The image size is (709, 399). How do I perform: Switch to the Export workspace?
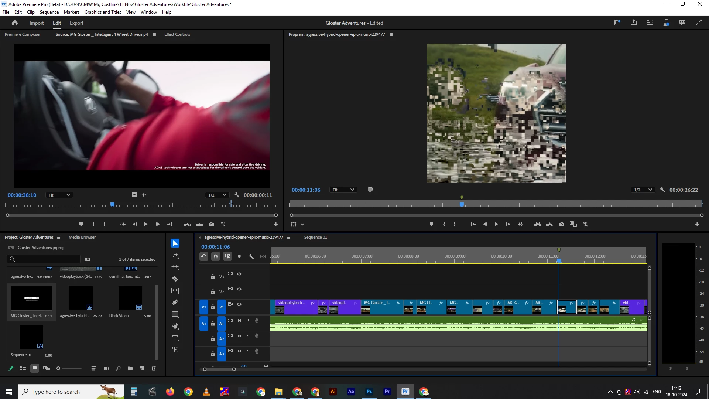(76, 23)
